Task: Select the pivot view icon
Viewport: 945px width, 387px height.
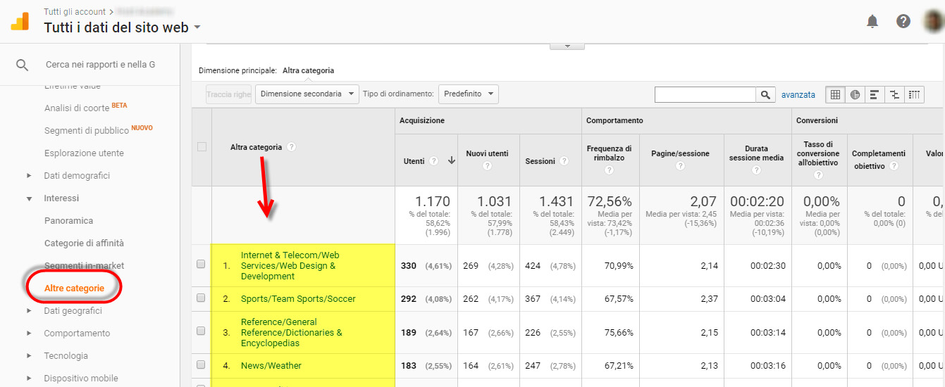Action: (x=914, y=94)
